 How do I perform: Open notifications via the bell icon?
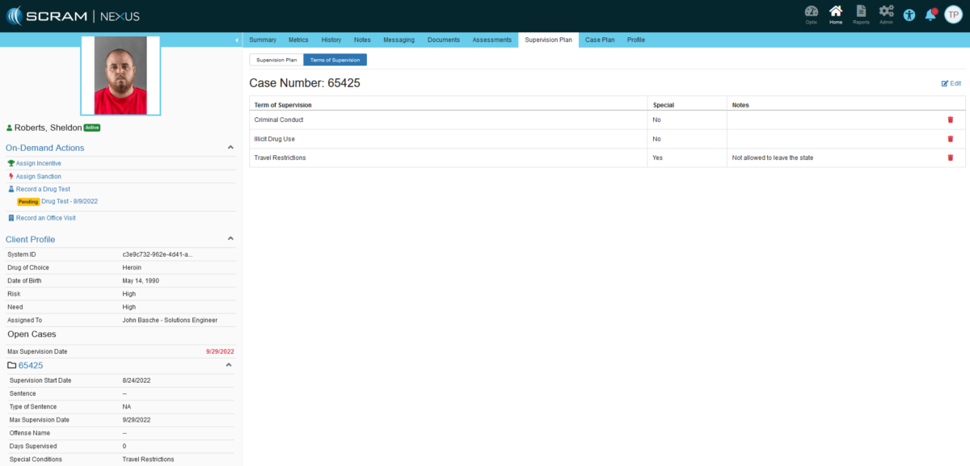point(930,14)
